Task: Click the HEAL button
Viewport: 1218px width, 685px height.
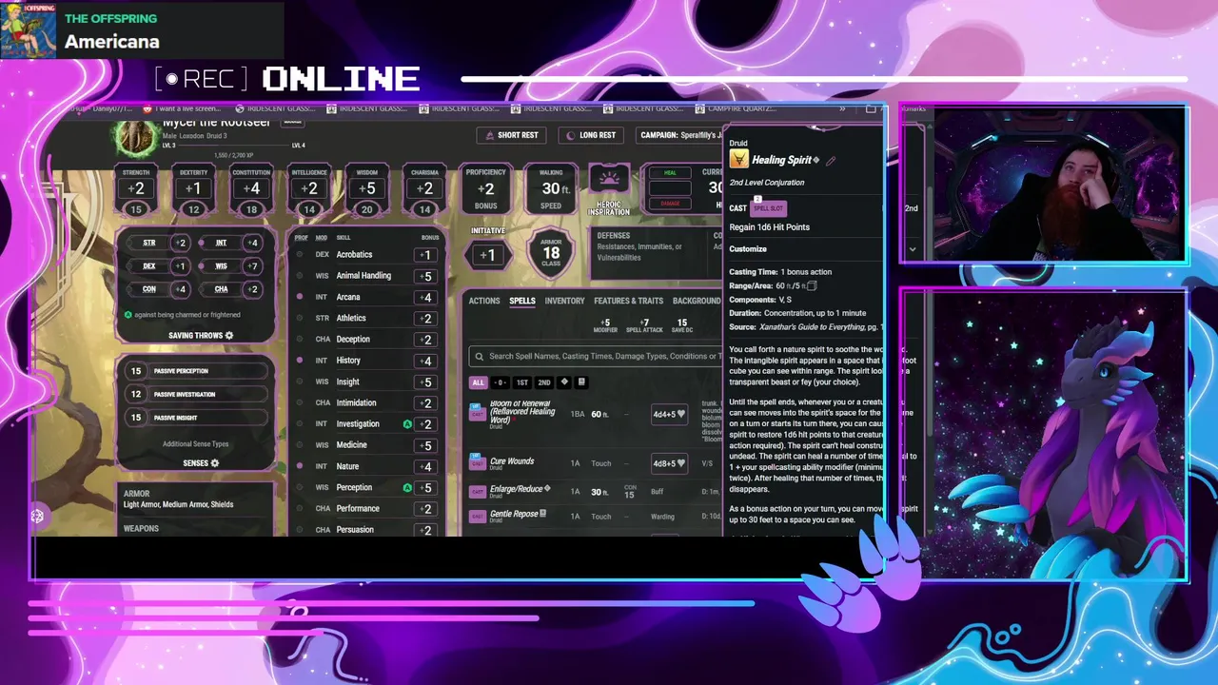Action: tap(670, 173)
